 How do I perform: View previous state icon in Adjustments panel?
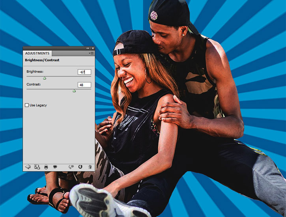[71, 167]
